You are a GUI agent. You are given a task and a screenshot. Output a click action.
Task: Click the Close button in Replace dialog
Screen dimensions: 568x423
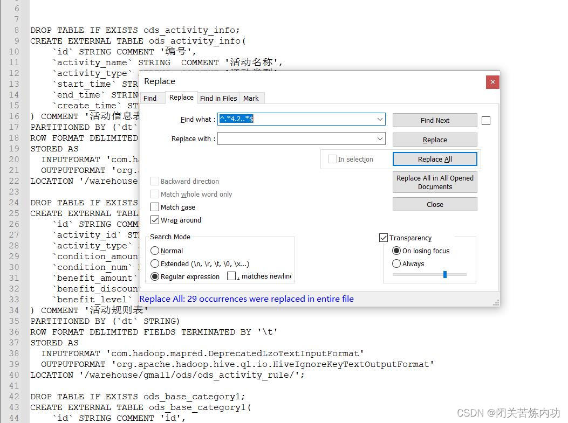click(435, 204)
